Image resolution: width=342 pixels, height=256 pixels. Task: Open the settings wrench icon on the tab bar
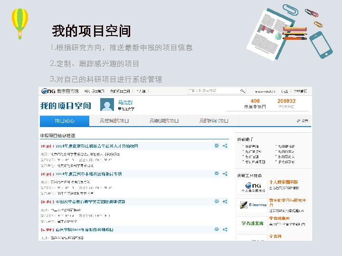pos(298,120)
